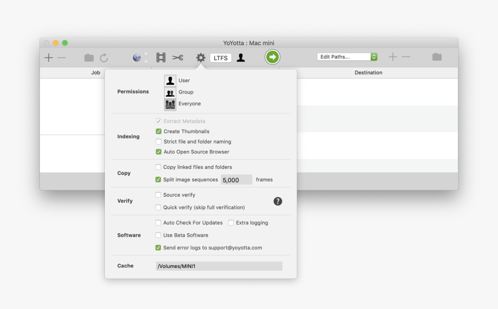Click the scissors icon

point(178,57)
